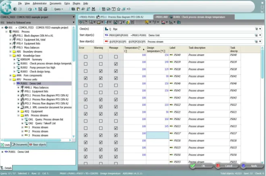The image size is (266, 176).
Task: Click the diamond arrow icon at toolbar end
Action: pyautogui.click(x=129, y=9)
